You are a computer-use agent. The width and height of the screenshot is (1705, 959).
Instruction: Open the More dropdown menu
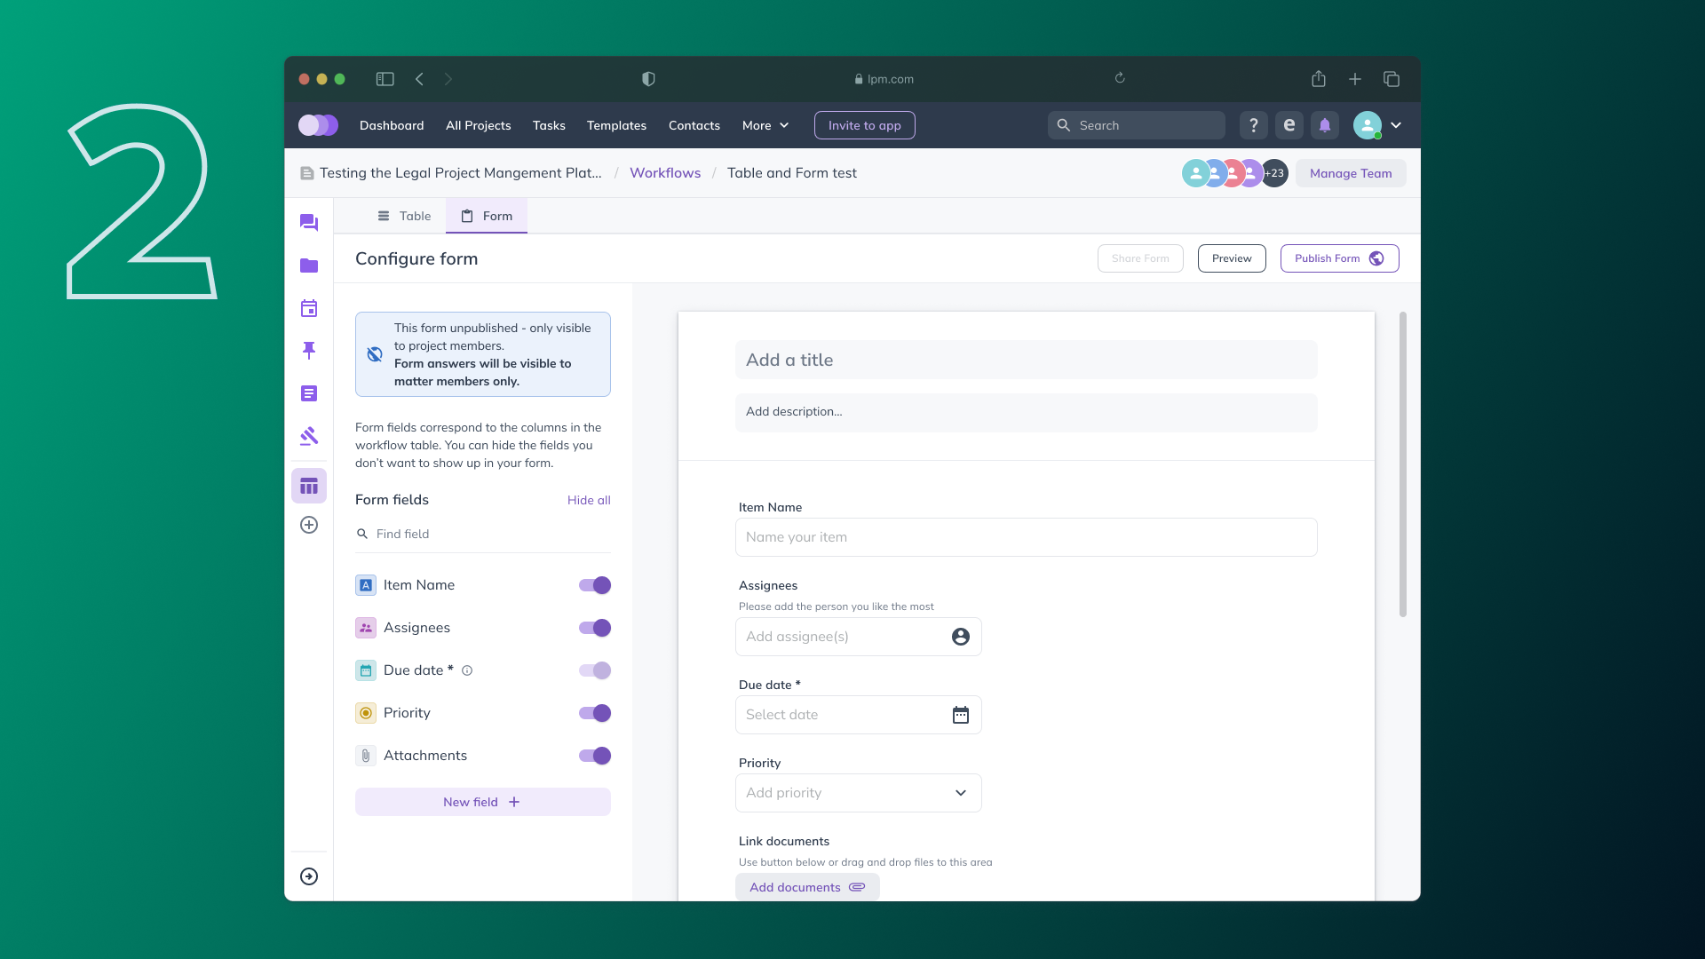tap(765, 125)
